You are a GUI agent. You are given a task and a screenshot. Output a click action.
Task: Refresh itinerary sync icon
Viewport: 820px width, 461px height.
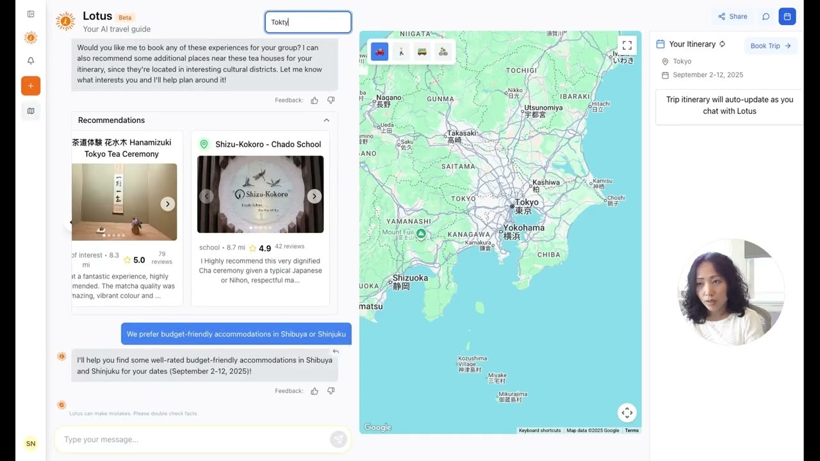723,44
